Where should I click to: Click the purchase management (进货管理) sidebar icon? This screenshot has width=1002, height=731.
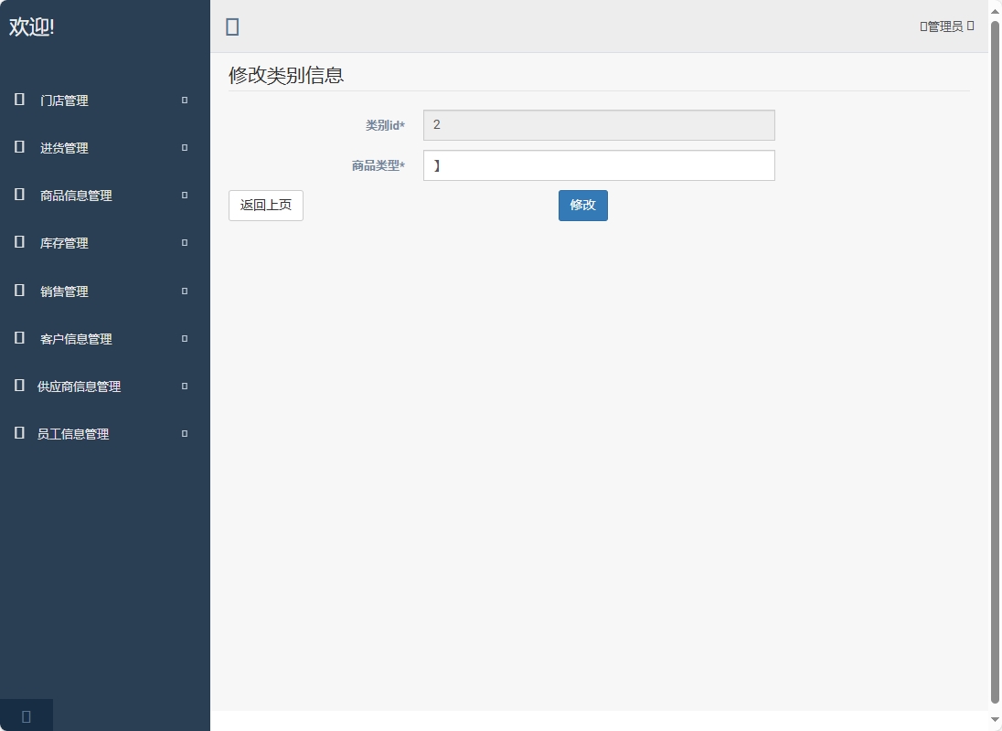tap(19, 147)
